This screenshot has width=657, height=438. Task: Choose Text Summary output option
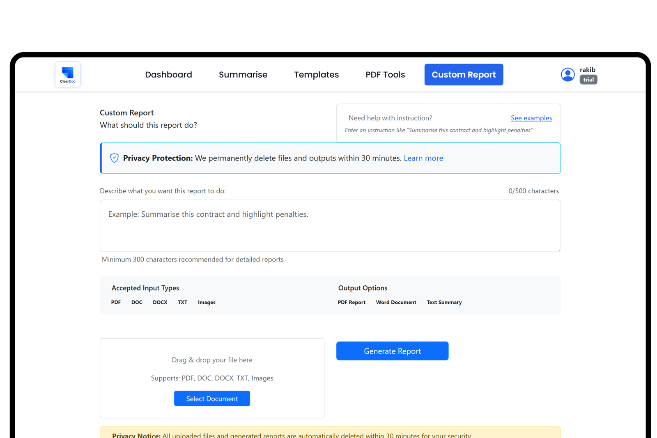(444, 303)
